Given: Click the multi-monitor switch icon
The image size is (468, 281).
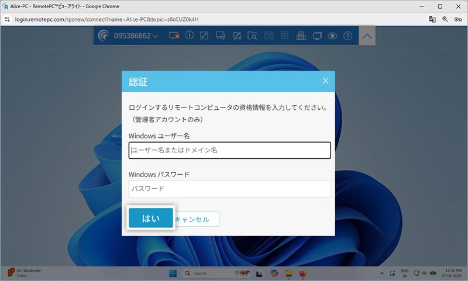Looking at the screenshot, I should click(x=317, y=36).
